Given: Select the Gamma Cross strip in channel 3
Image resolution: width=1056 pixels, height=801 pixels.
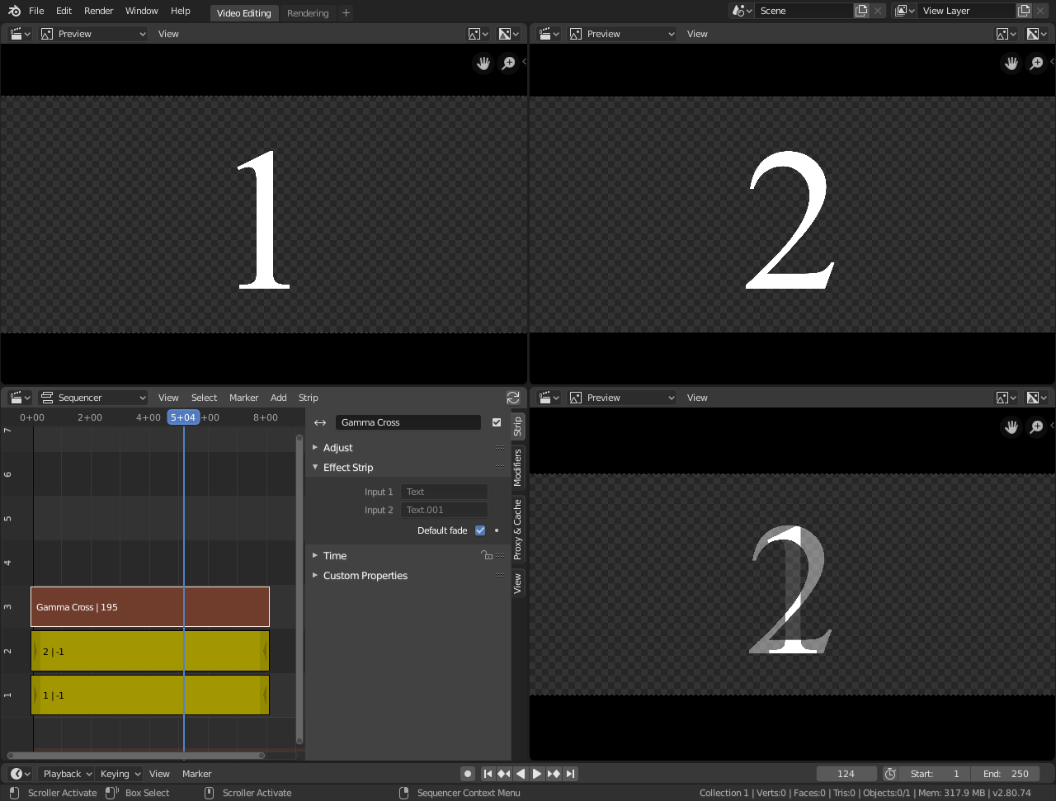Looking at the screenshot, I should [148, 606].
